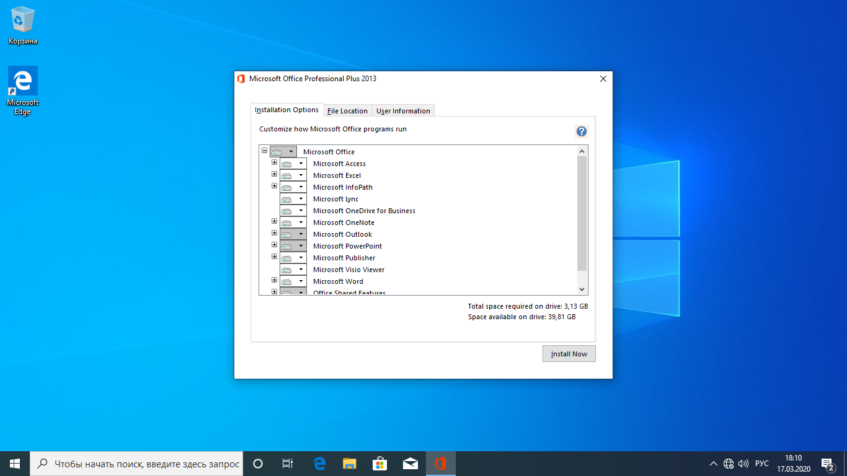Open install options dropdown for Microsoft Excel

[293, 175]
